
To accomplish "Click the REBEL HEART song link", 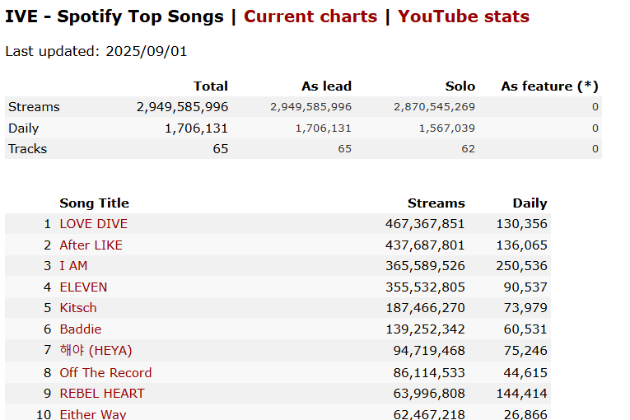I will (102, 394).
